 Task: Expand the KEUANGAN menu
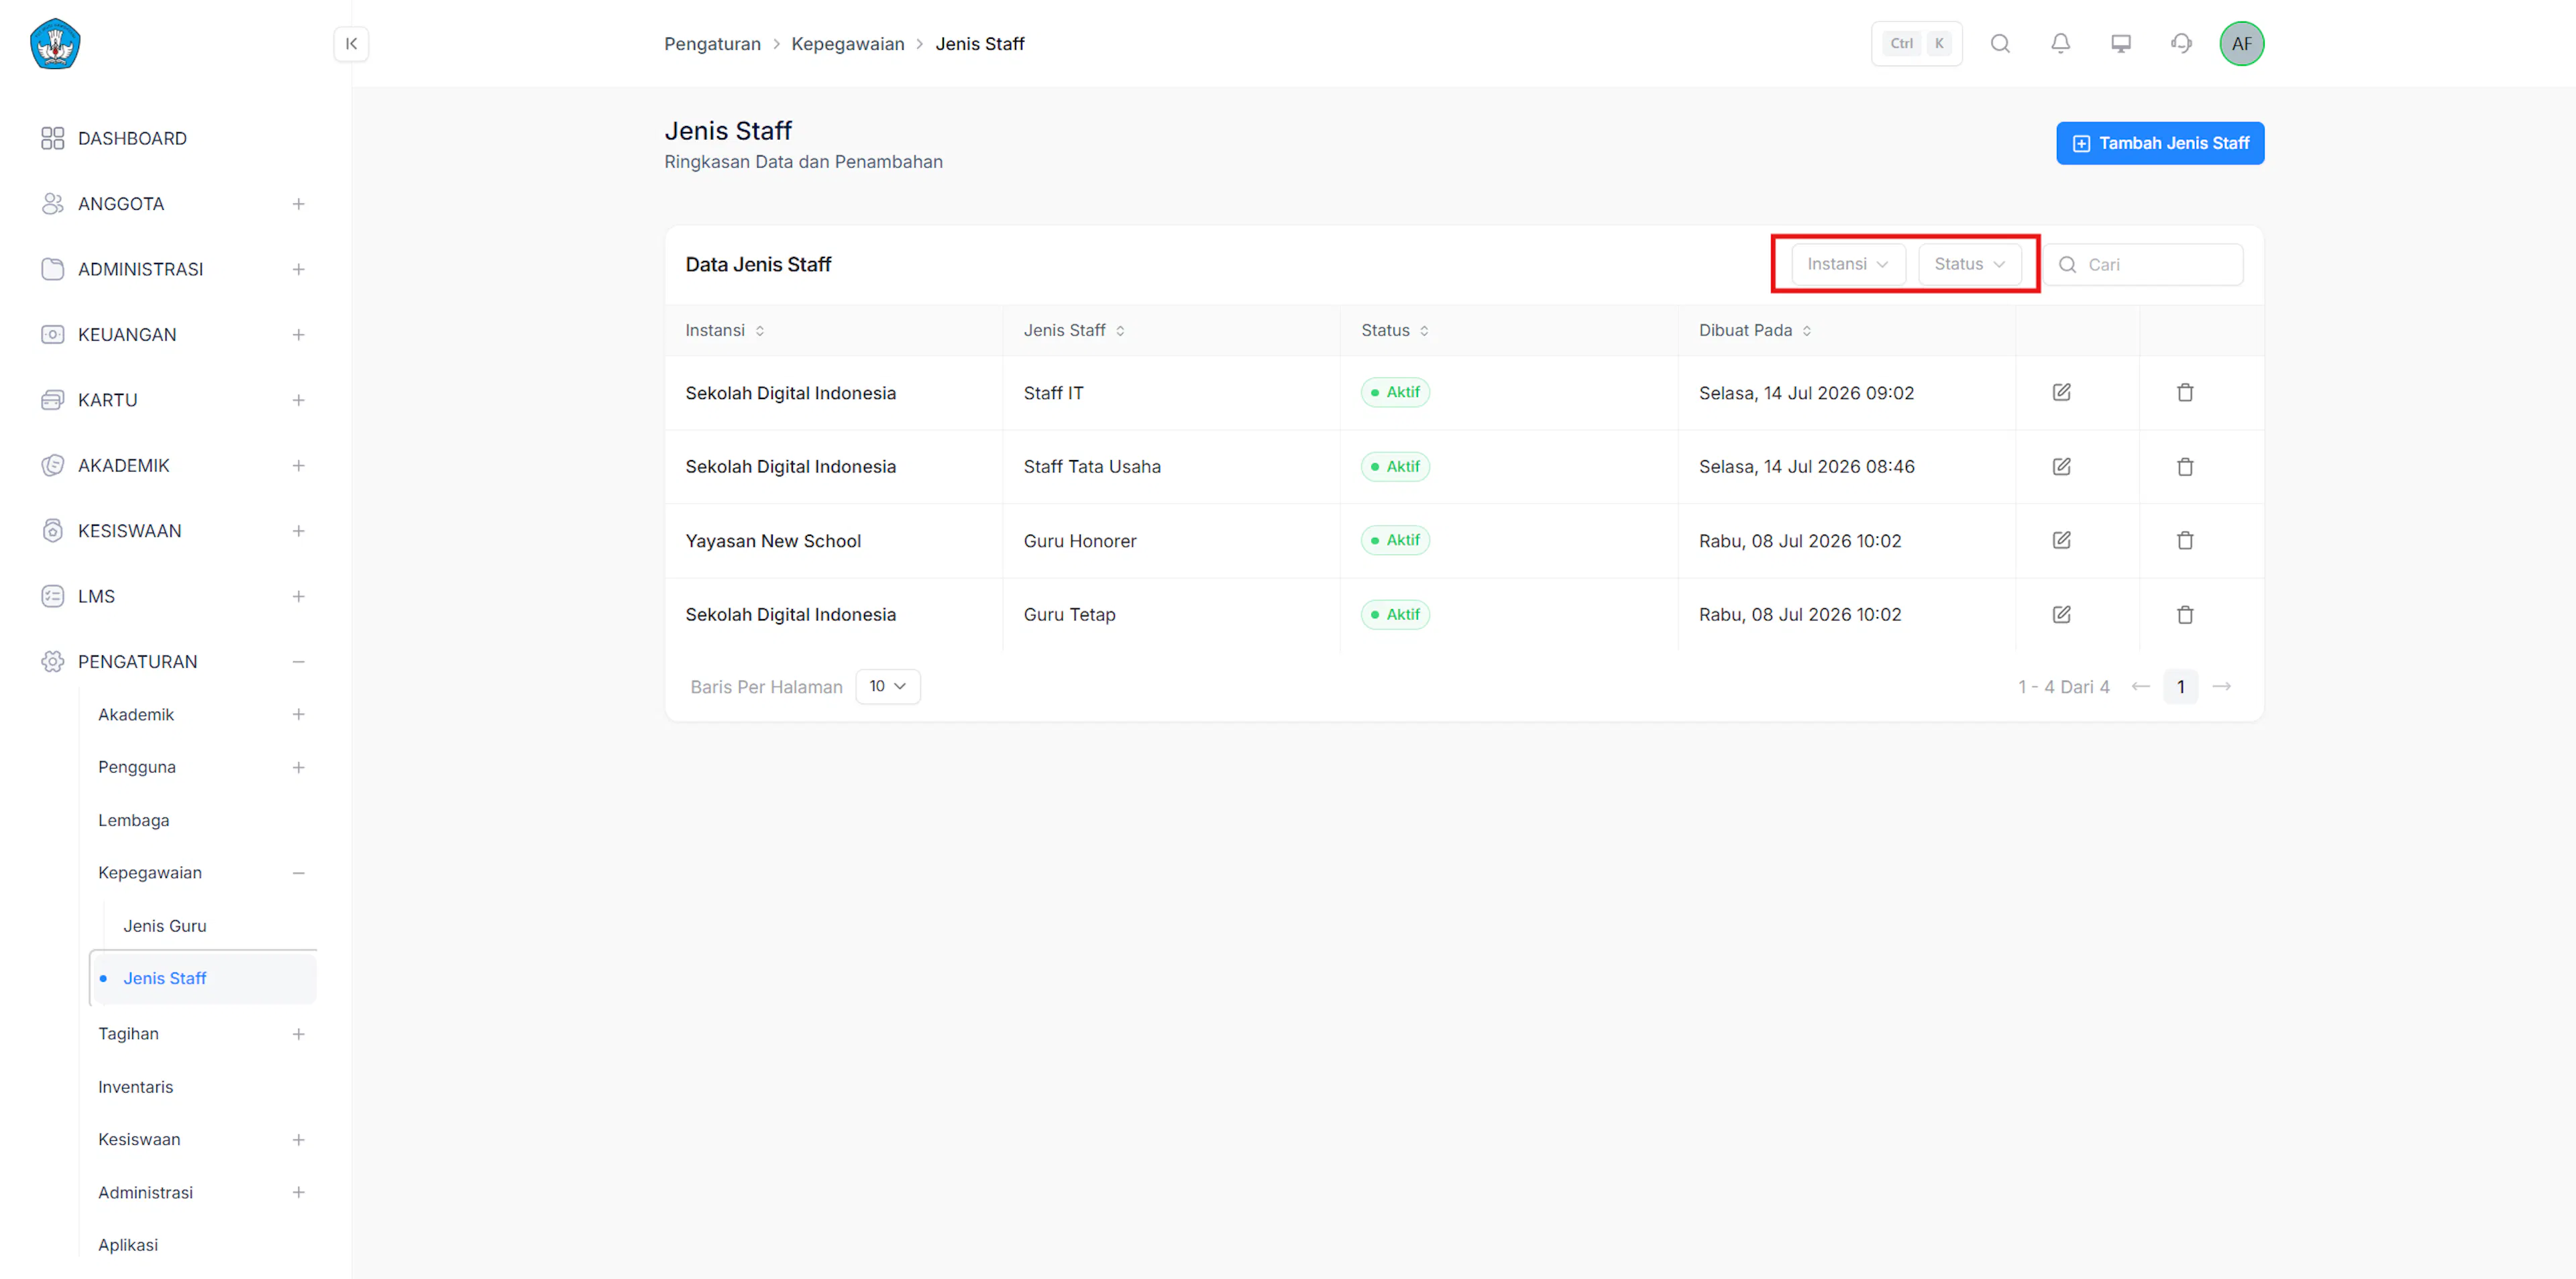pyautogui.click(x=298, y=334)
